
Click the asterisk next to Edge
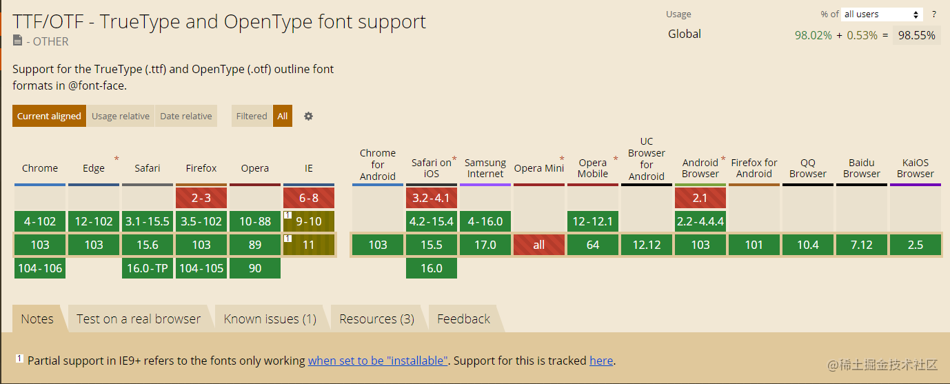pyautogui.click(x=116, y=159)
